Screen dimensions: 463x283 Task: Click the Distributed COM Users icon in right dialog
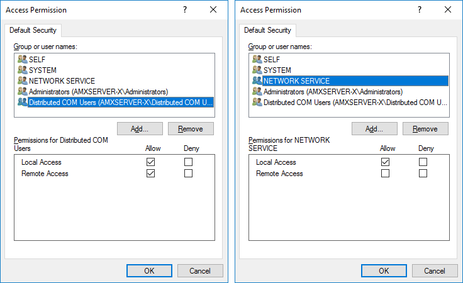pos(257,102)
